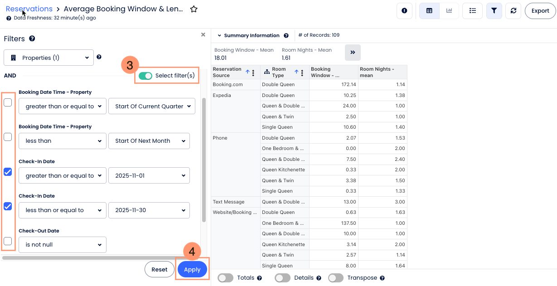Open Start Of Current Quarter dropdown
557x286 pixels.
click(151, 106)
